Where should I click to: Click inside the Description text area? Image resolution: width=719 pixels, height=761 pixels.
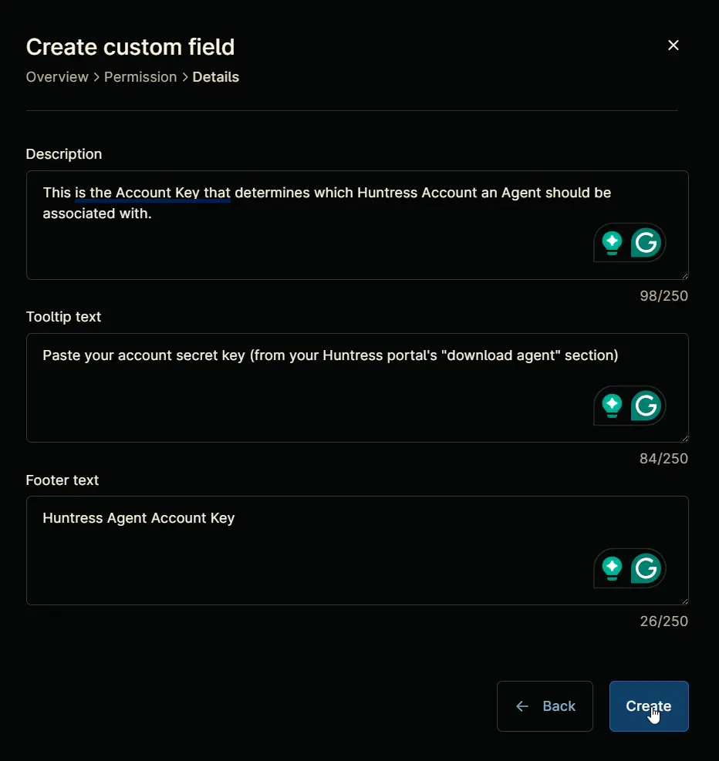pos(357,225)
